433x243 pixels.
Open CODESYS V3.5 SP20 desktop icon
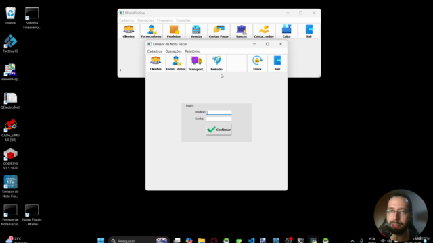(11, 159)
